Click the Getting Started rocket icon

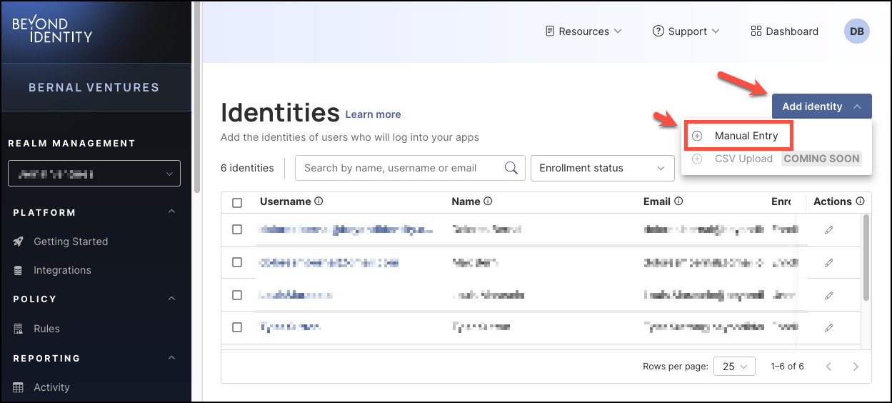coord(19,242)
